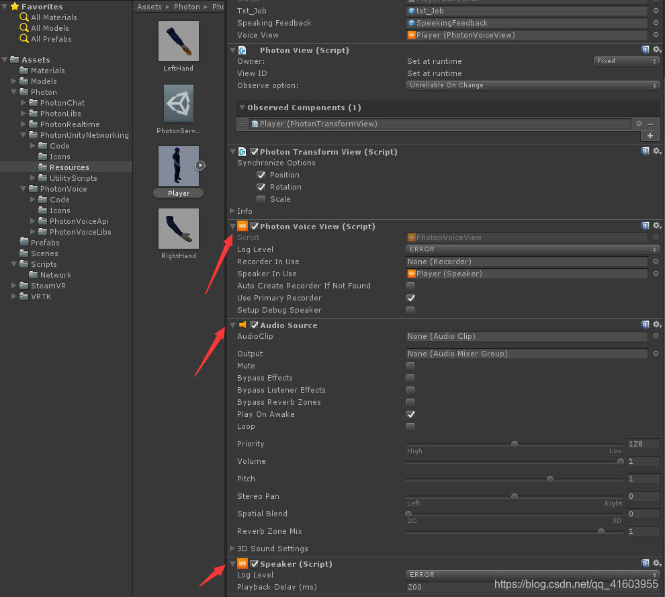This screenshot has width=665, height=597.
Task: Open Photon Voice View Log Level dropdown
Action: point(533,249)
